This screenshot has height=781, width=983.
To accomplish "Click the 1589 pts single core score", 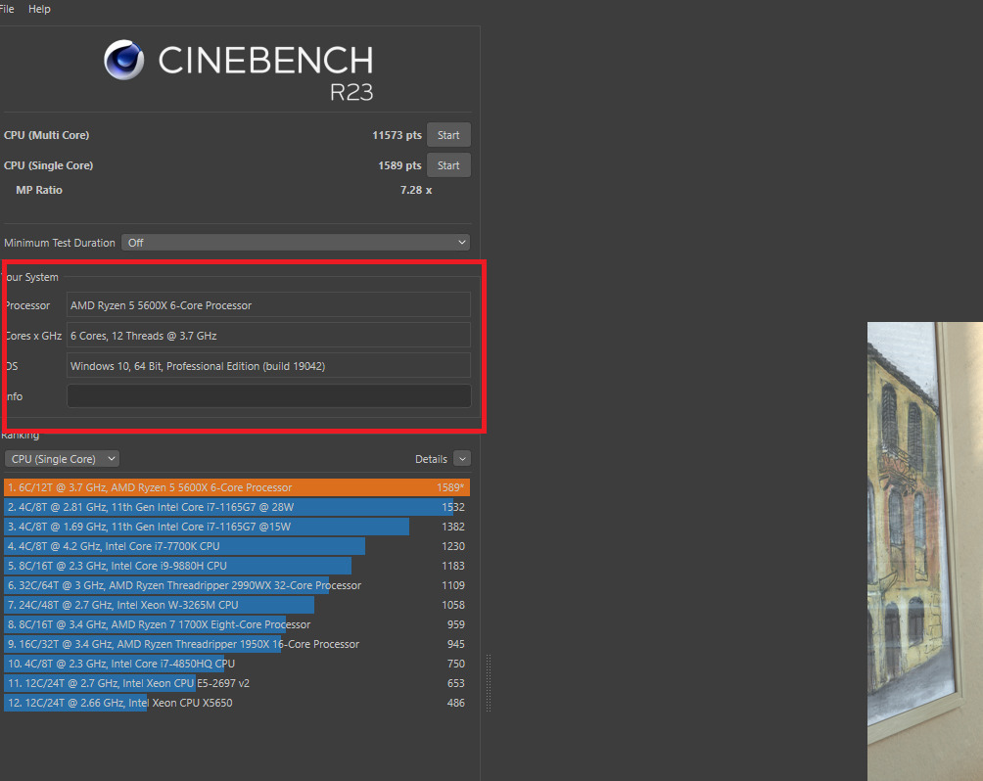I will coord(399,165).
